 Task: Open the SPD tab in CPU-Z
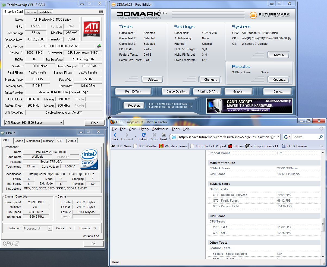pyautogui.click(x=59, y=141)
